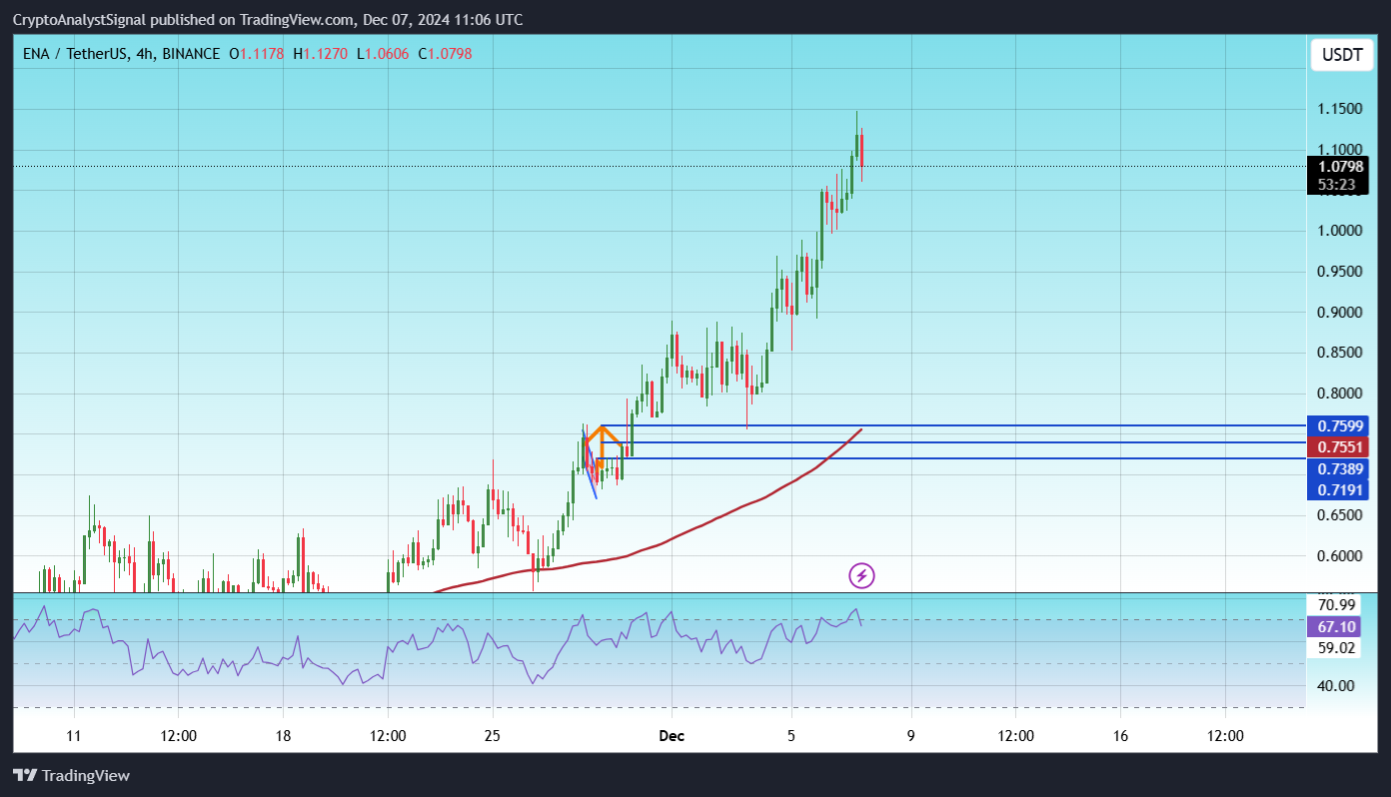1391x797 pixels.
Task: Click the 0.7191 blue price label
Action: coord(1340,489)
